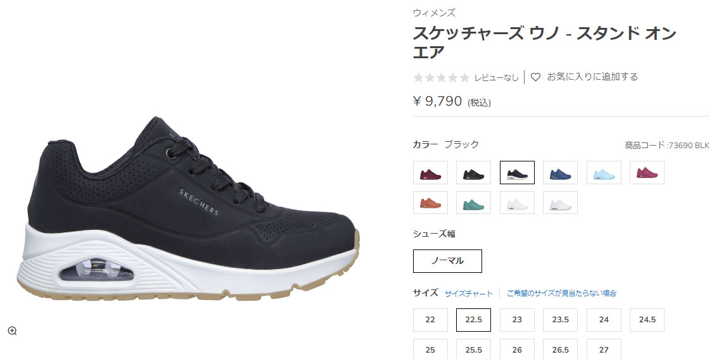Pick size 25

[430, 349]
